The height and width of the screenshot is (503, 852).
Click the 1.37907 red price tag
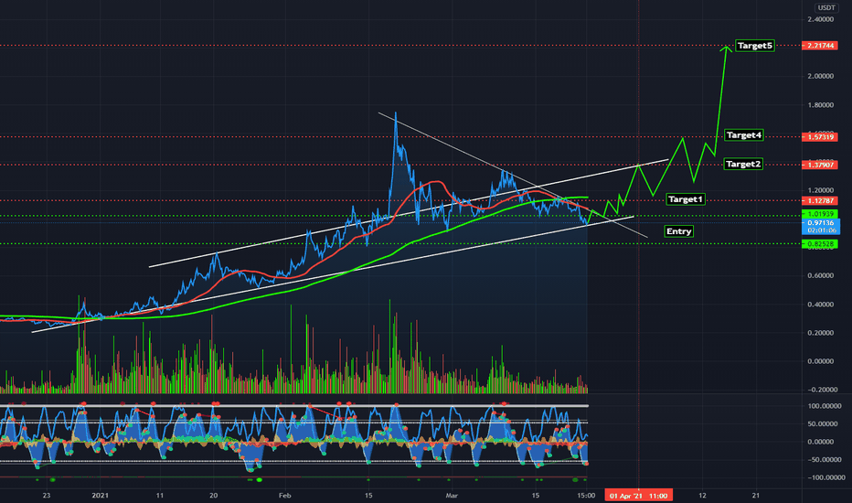click(820, 165)
